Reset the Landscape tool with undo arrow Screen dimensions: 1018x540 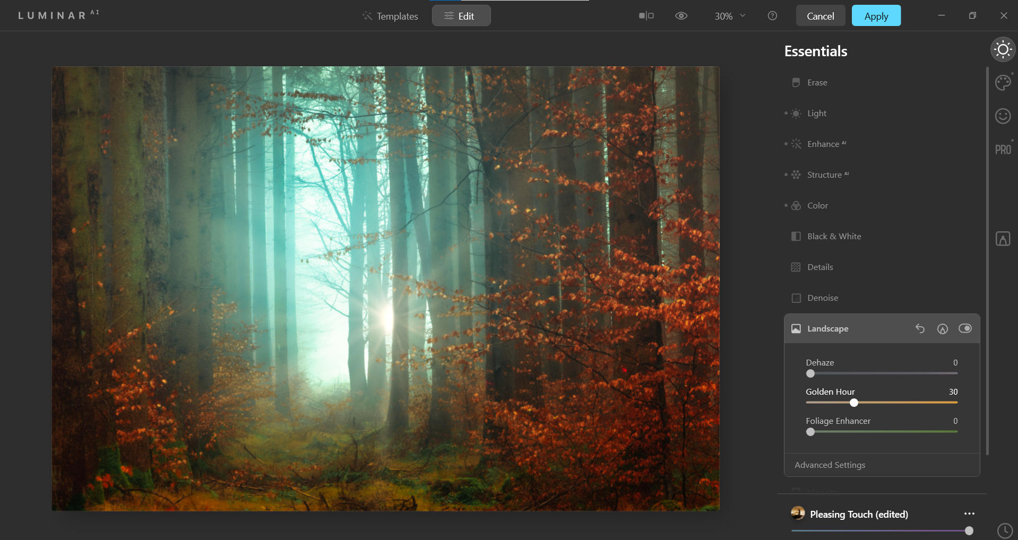click(920, 329)
